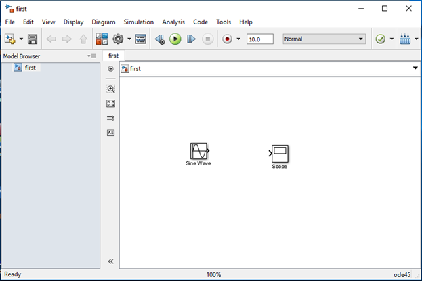Open the Library Browser icon
Image resolution: width=422 pixels, height=281 pixels.
(102, 39)
